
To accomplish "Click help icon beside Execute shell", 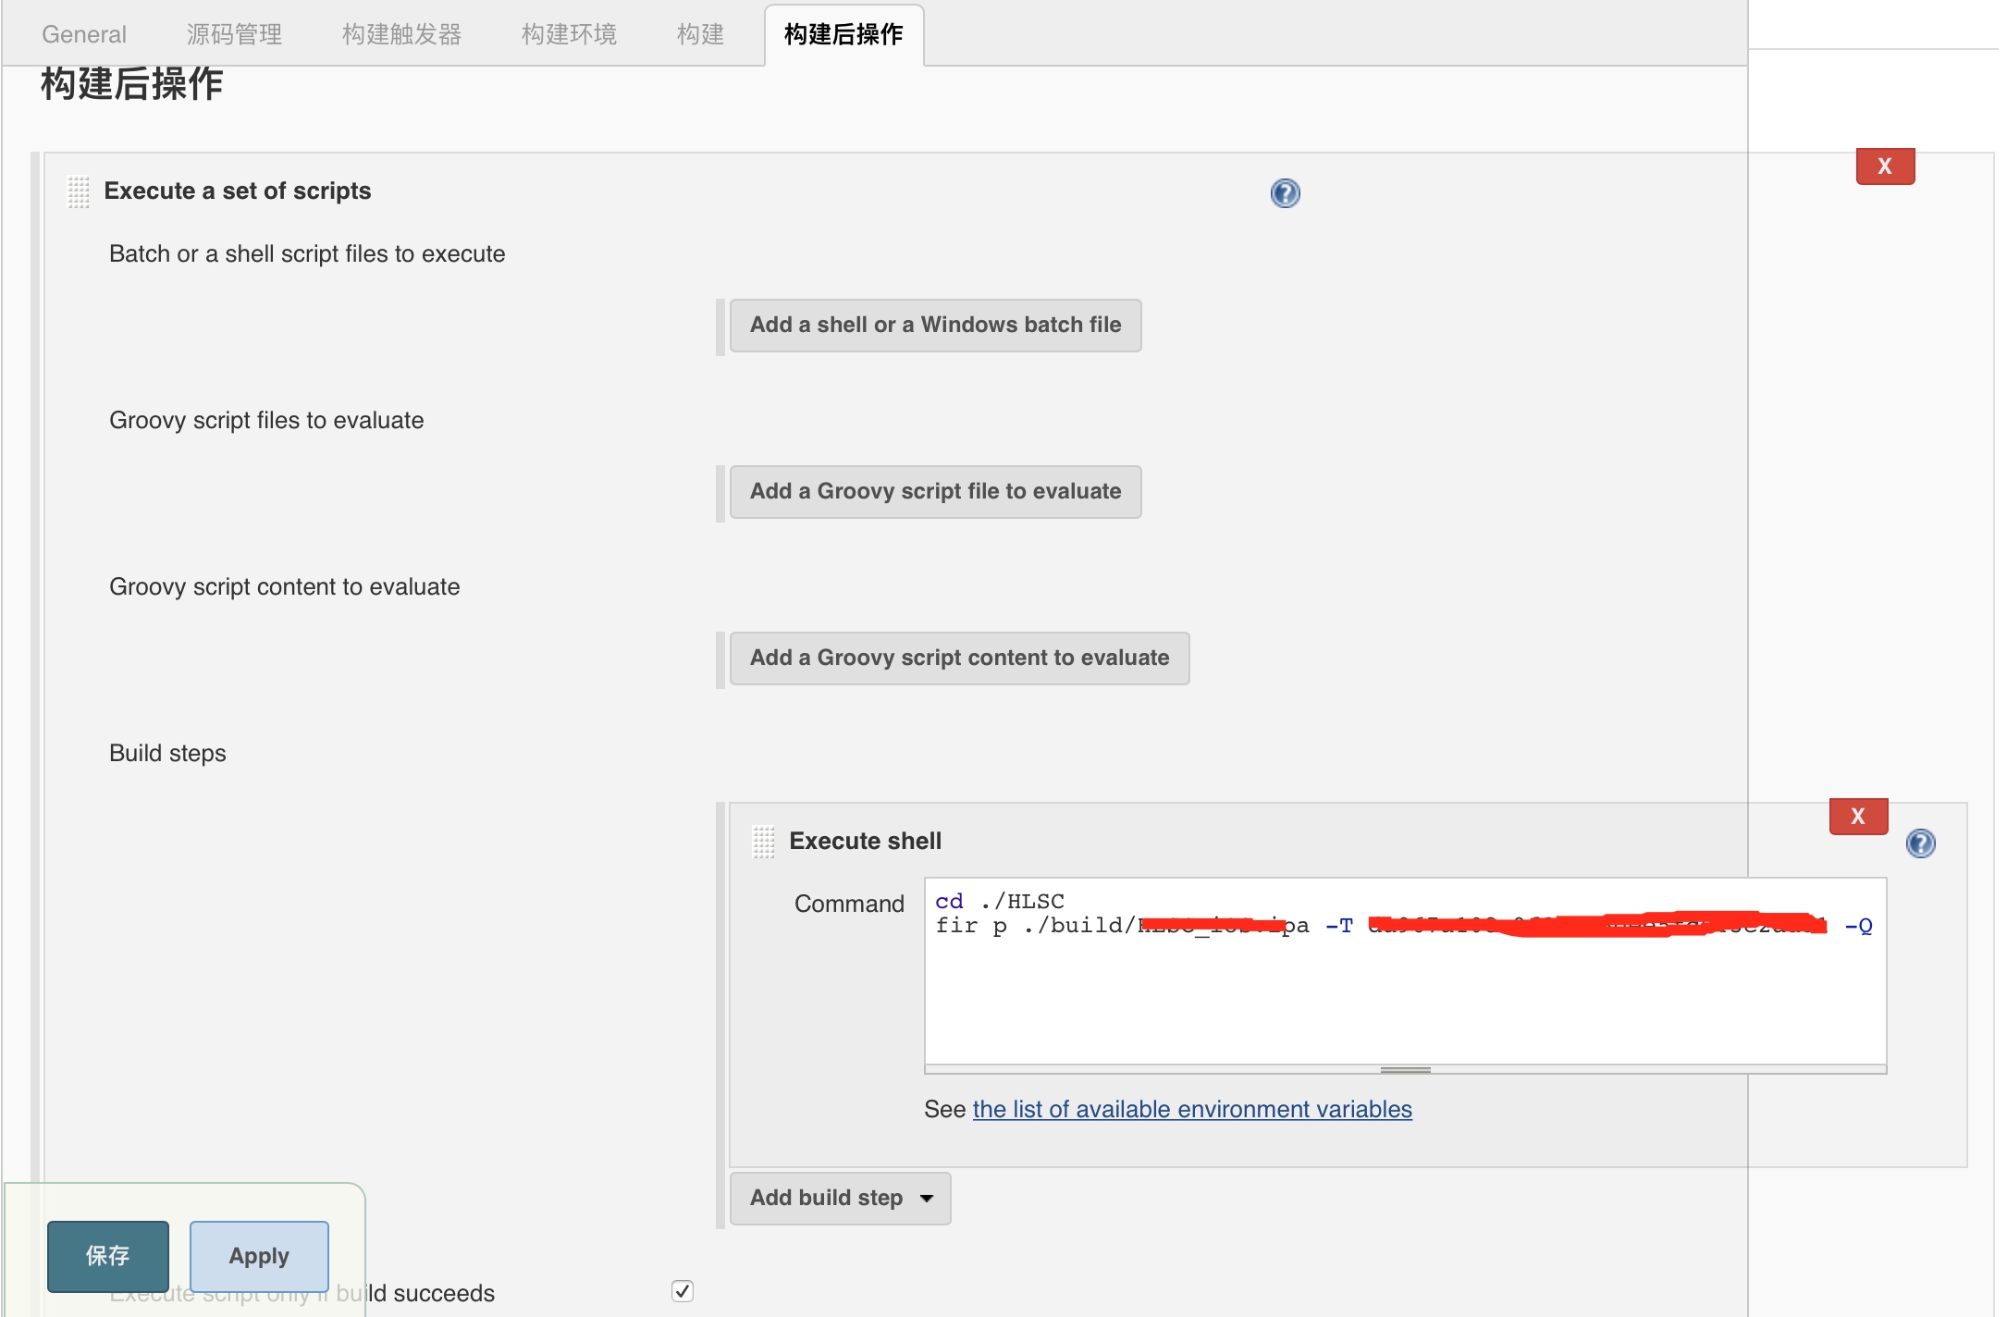I will tap(1920, 843).
